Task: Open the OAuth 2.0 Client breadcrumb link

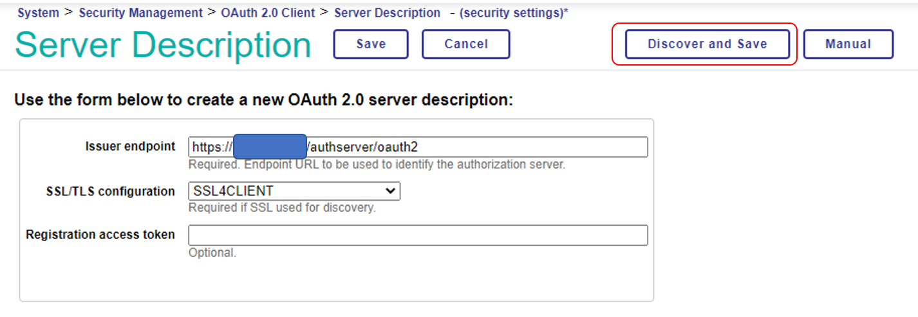Action: click(268, 13)
